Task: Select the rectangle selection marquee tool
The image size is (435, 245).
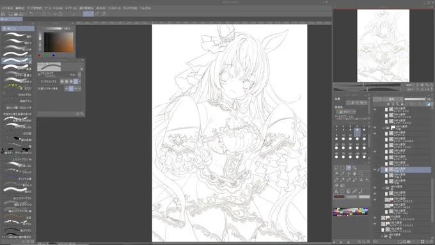Action: (x=342, y=168)
